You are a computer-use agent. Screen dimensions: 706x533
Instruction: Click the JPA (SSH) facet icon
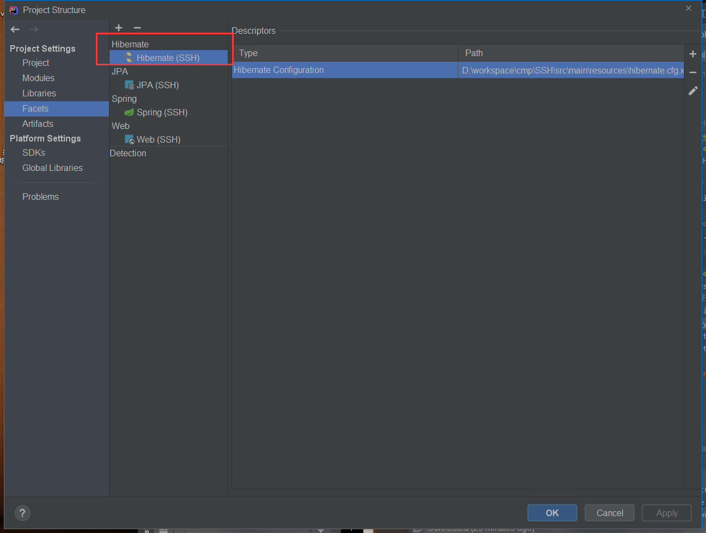pos(129,85)
